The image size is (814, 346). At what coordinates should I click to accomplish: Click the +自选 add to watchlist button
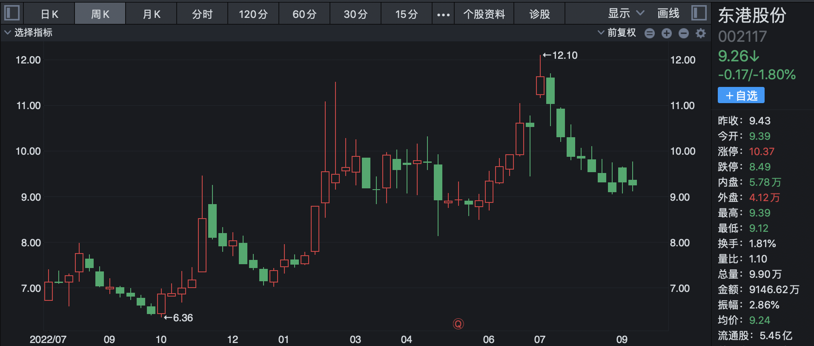pyautogui.click(x=741, y=95)
